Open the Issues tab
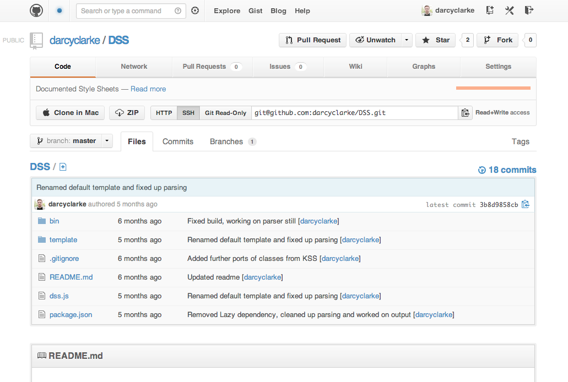The height and width of the screenshot is (382, 568). point(288,67)
